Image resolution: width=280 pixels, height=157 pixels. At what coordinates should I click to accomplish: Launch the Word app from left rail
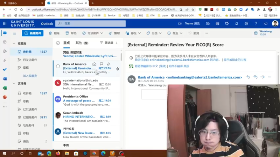point(5,79)
